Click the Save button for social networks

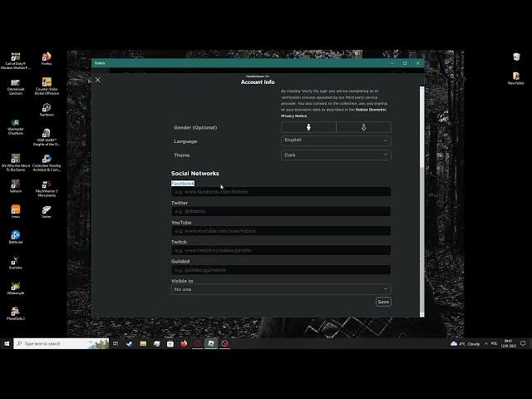pyautogui.click(x=383, y=302)
